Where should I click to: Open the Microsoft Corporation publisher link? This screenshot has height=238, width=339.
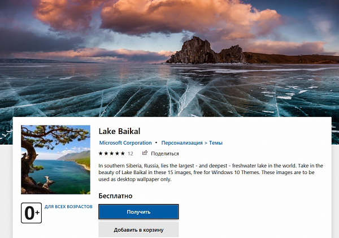[125, 143]
